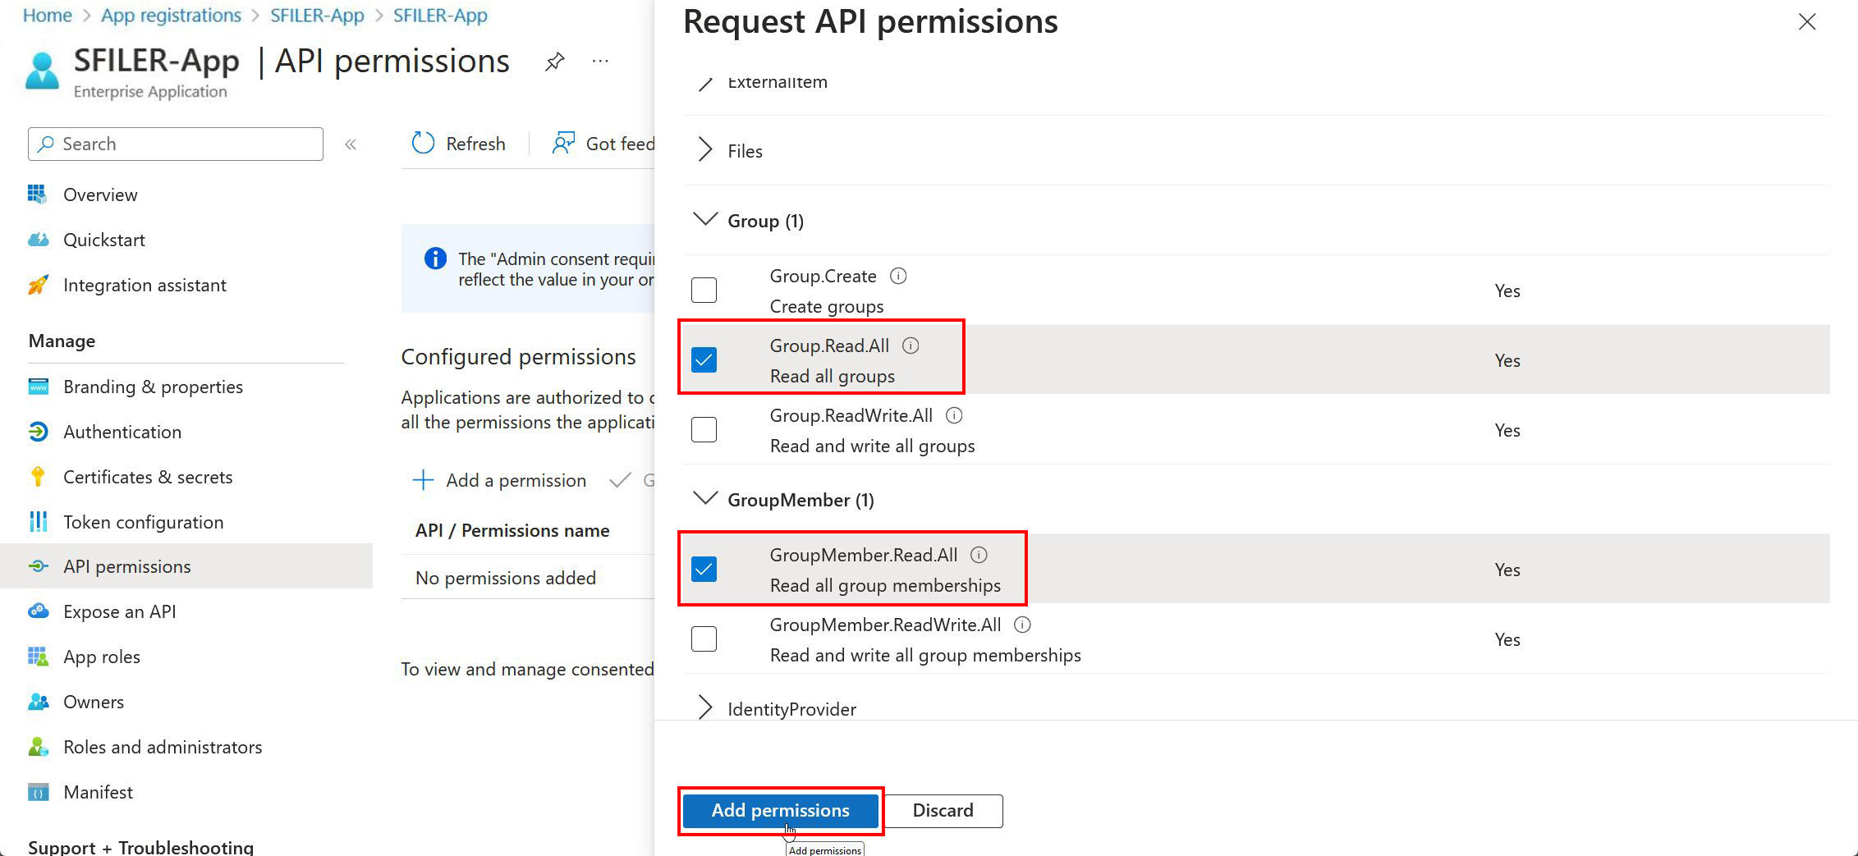Viewport: 1858px width, 856px height.
Task: Click the 'No permissions added' text
Action: [506, 578]
